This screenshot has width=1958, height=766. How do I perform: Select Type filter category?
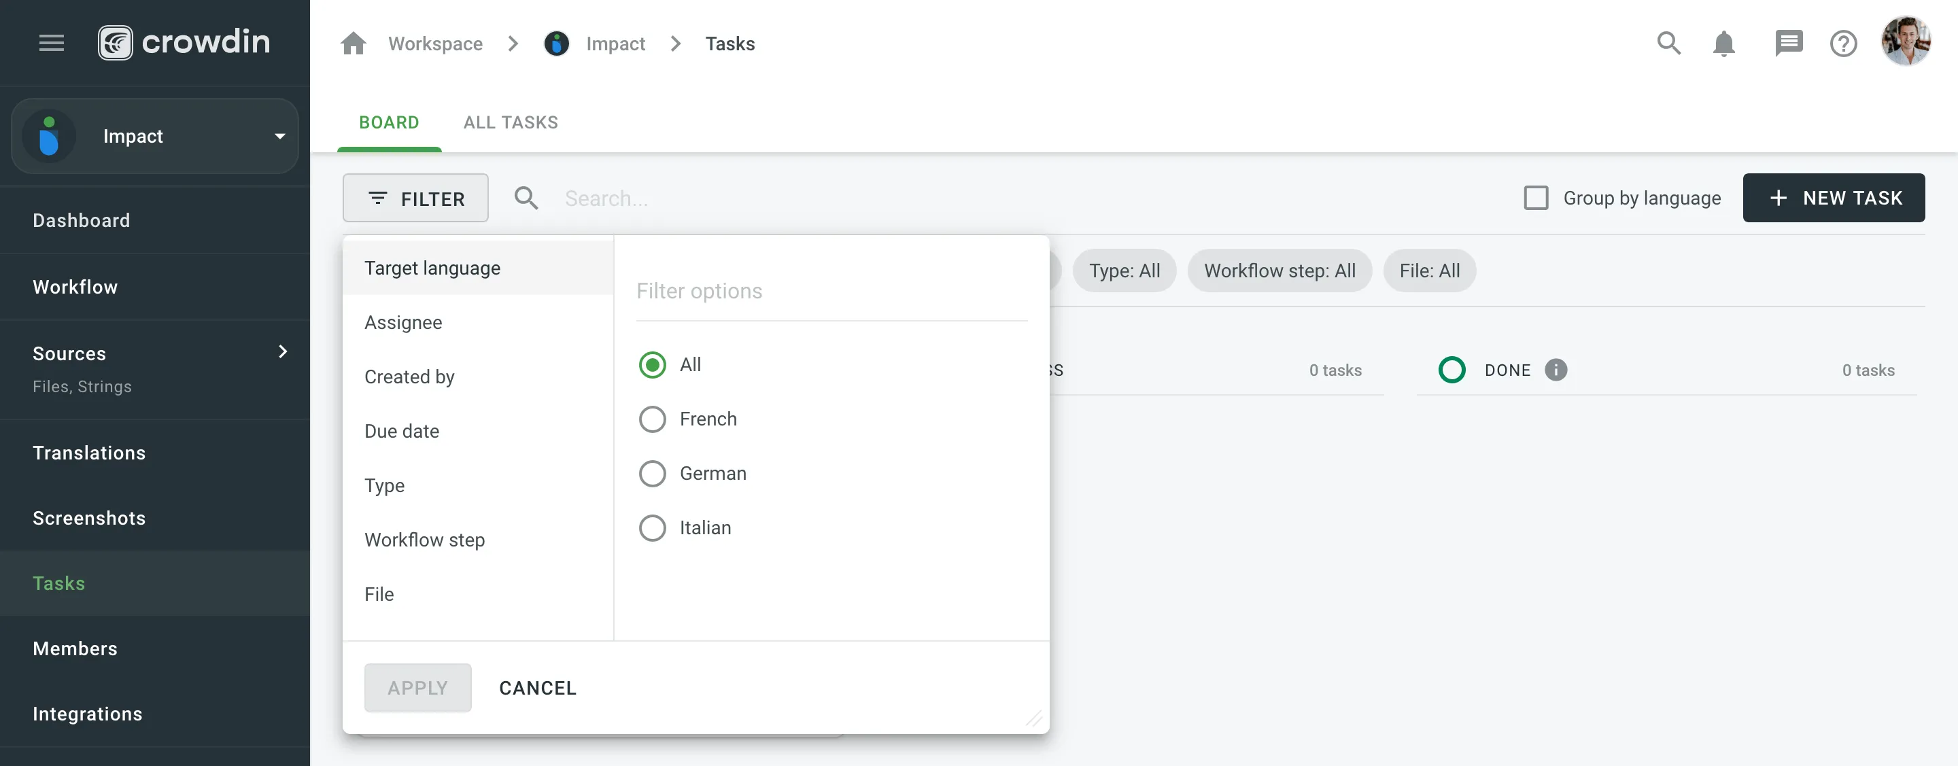coord(478,485)
